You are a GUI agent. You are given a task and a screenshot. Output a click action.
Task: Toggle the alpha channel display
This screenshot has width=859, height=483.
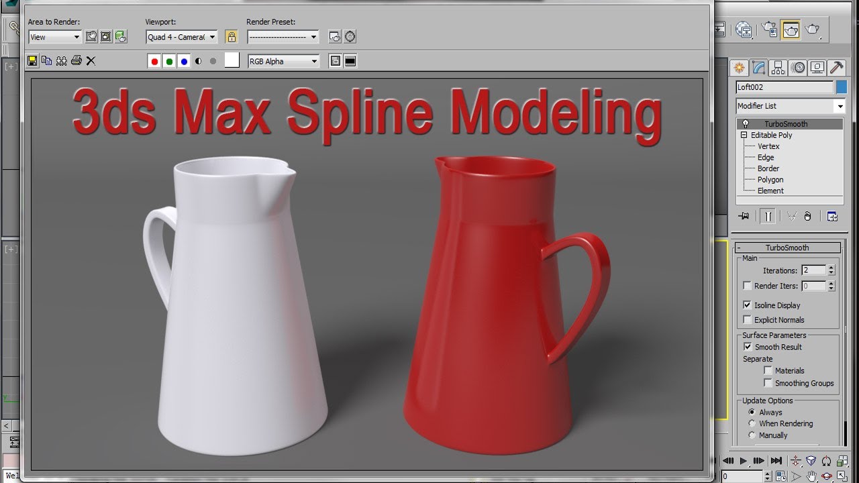click(x=199, y=61)
